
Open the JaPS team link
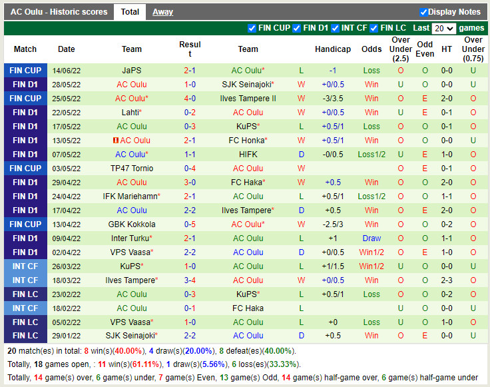pos(132,71)
